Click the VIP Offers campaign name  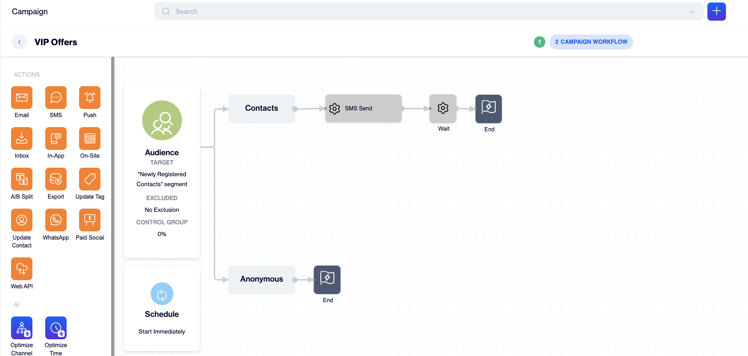[56, 42]
